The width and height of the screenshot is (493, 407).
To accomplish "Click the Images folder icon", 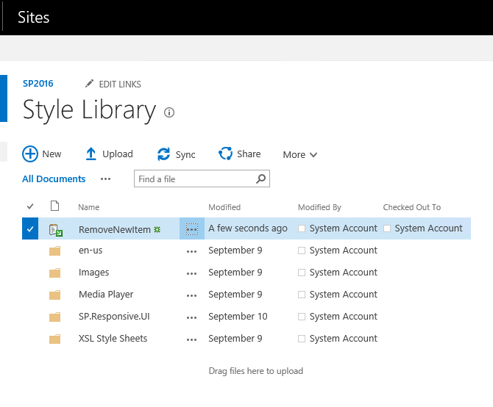I will [54, 273].
